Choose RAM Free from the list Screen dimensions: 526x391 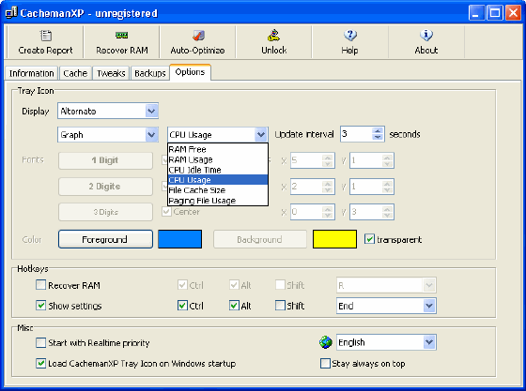point(218,149)
